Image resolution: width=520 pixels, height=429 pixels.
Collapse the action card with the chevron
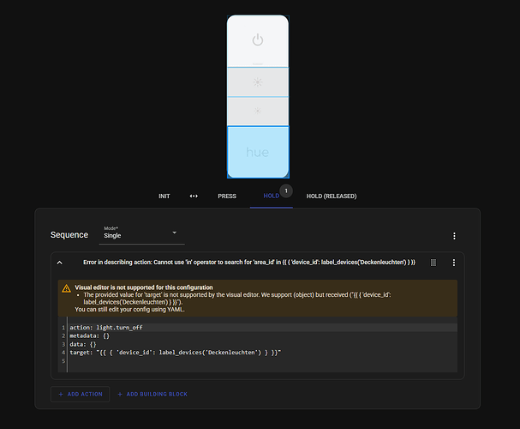click(x=60, y=263)
